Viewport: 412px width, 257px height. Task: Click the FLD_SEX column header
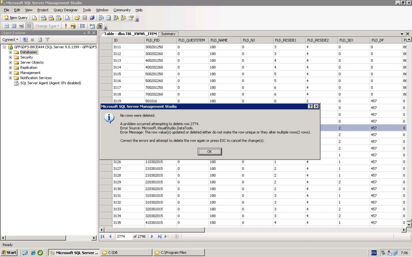[x=354, y=40]
